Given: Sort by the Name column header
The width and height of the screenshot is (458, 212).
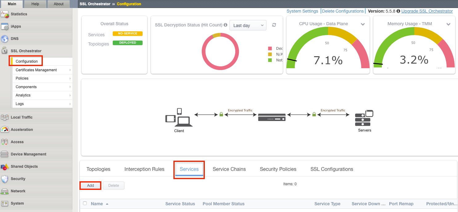Looking at the screenshot, I should click(x=97, y=204).
